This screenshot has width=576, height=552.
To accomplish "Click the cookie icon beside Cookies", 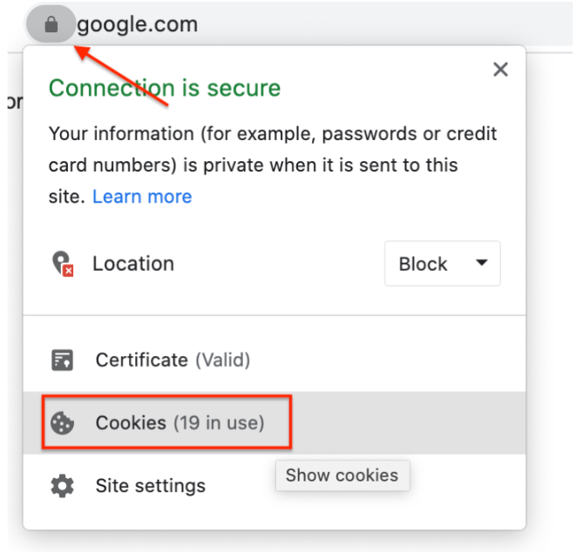I will coord(62,423).
